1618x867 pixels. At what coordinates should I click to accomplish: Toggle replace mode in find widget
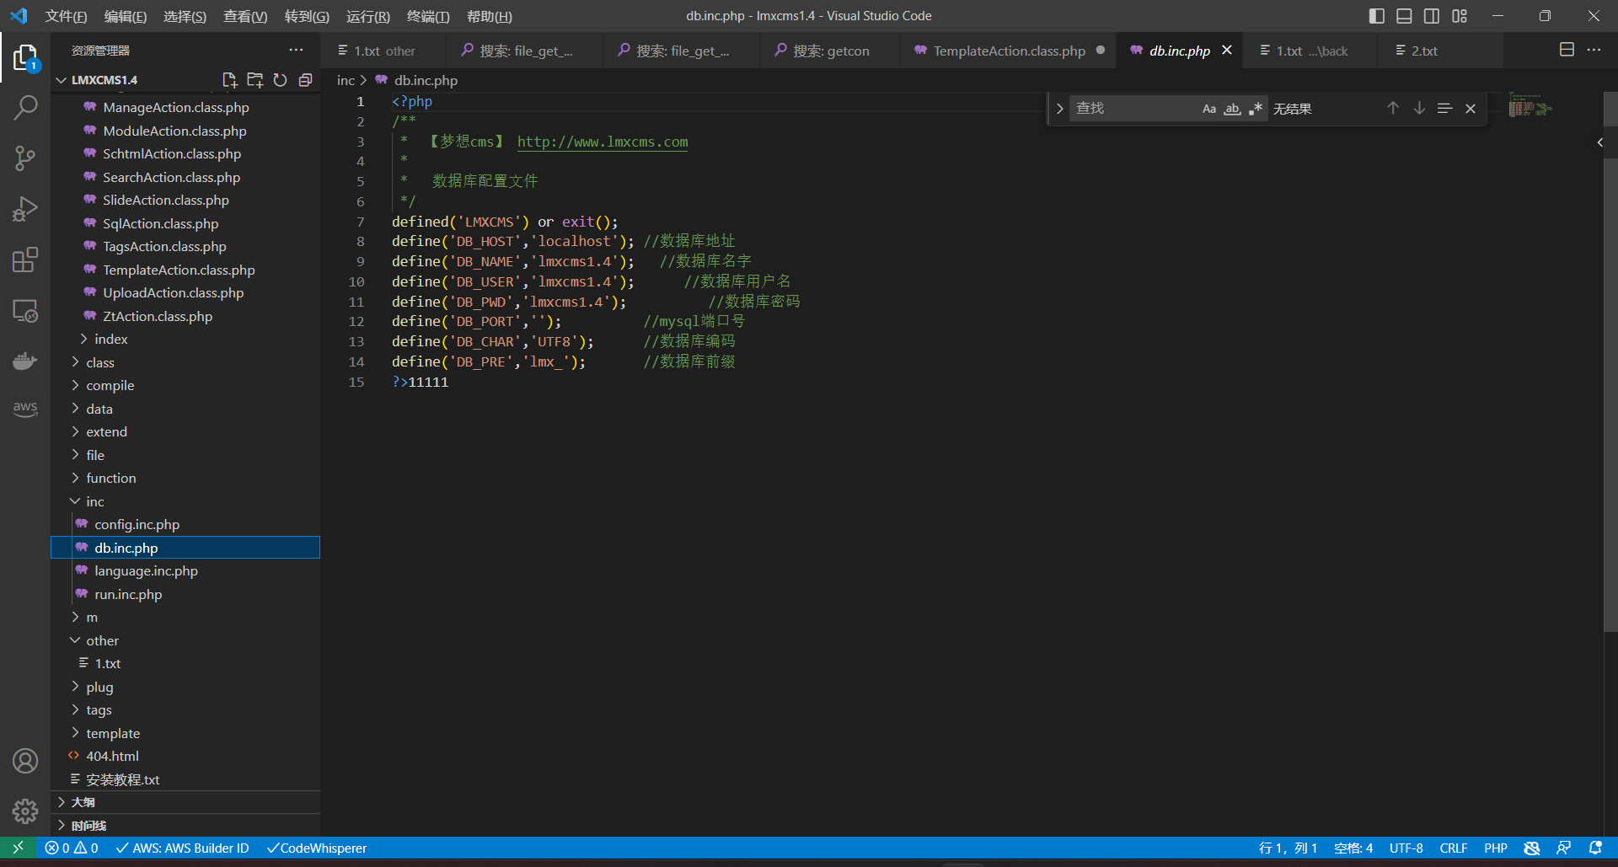1059,109
